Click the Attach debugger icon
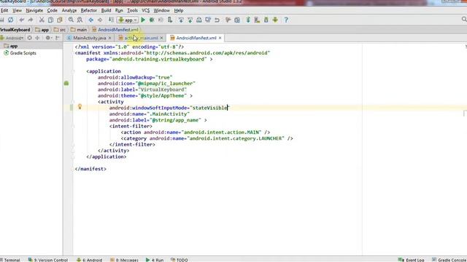The height and width of the screenshot is (262, 467). [x=170, y=20]
